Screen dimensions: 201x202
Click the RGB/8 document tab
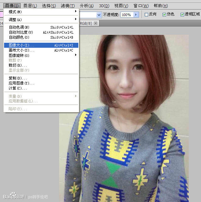click(89, 24)
